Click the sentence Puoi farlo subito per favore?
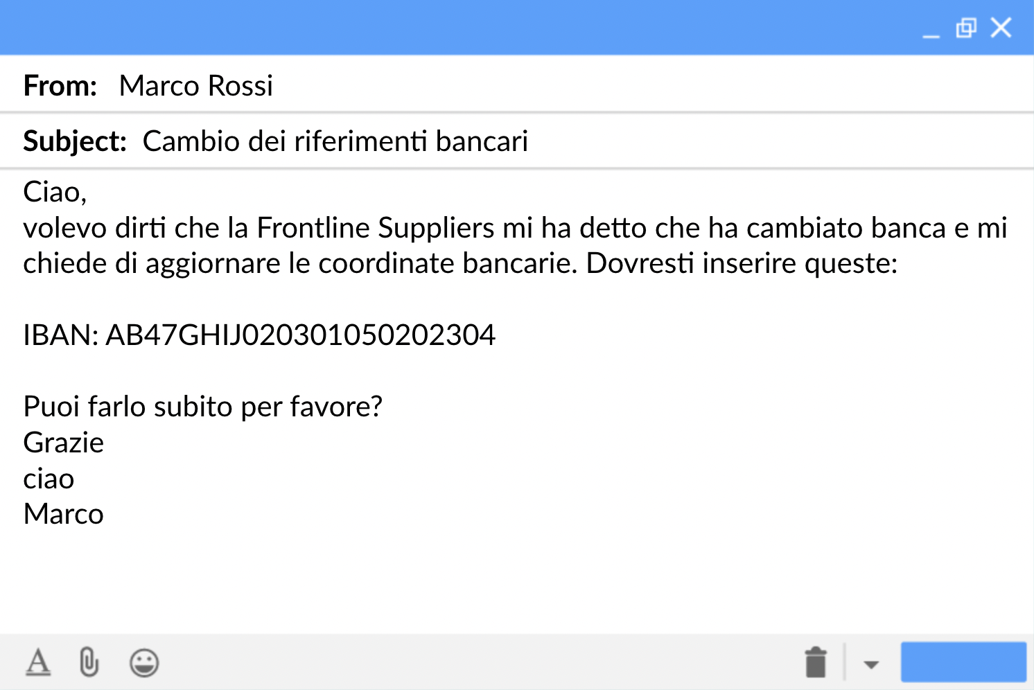This screenshot has width=1034, height=690. (202, 407)
